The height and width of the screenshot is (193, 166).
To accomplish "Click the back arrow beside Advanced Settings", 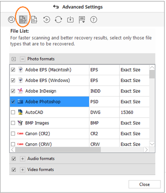I will (56, 7).
